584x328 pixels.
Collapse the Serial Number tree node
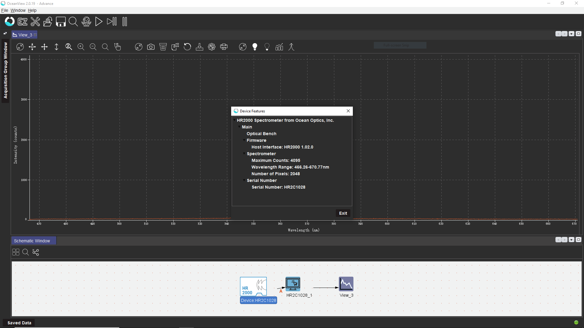[244, 180]
